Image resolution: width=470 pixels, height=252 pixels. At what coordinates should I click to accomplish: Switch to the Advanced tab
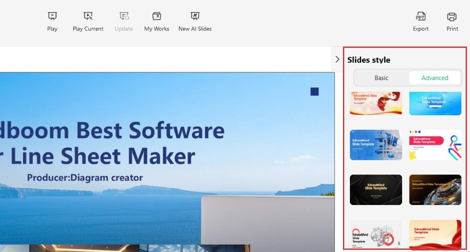[x=435, y=78]
